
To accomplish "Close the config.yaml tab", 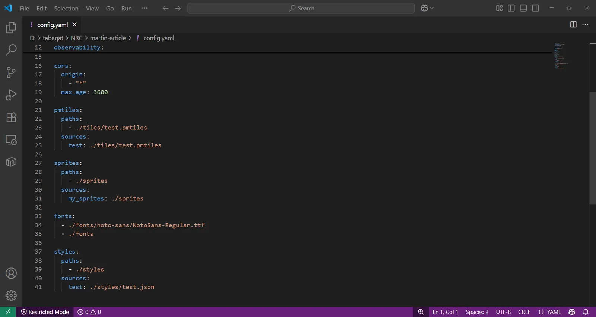I will [74, 25].
